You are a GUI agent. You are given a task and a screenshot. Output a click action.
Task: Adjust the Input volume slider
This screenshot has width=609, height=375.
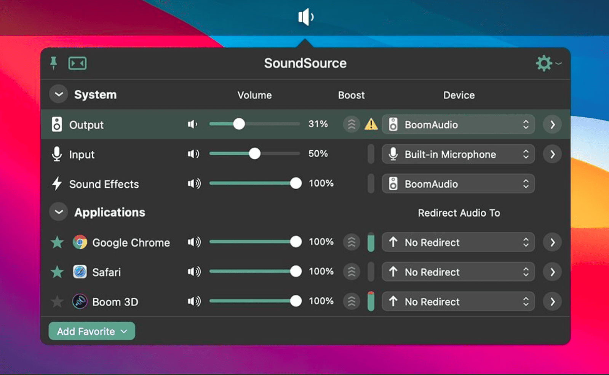[254, 153]
